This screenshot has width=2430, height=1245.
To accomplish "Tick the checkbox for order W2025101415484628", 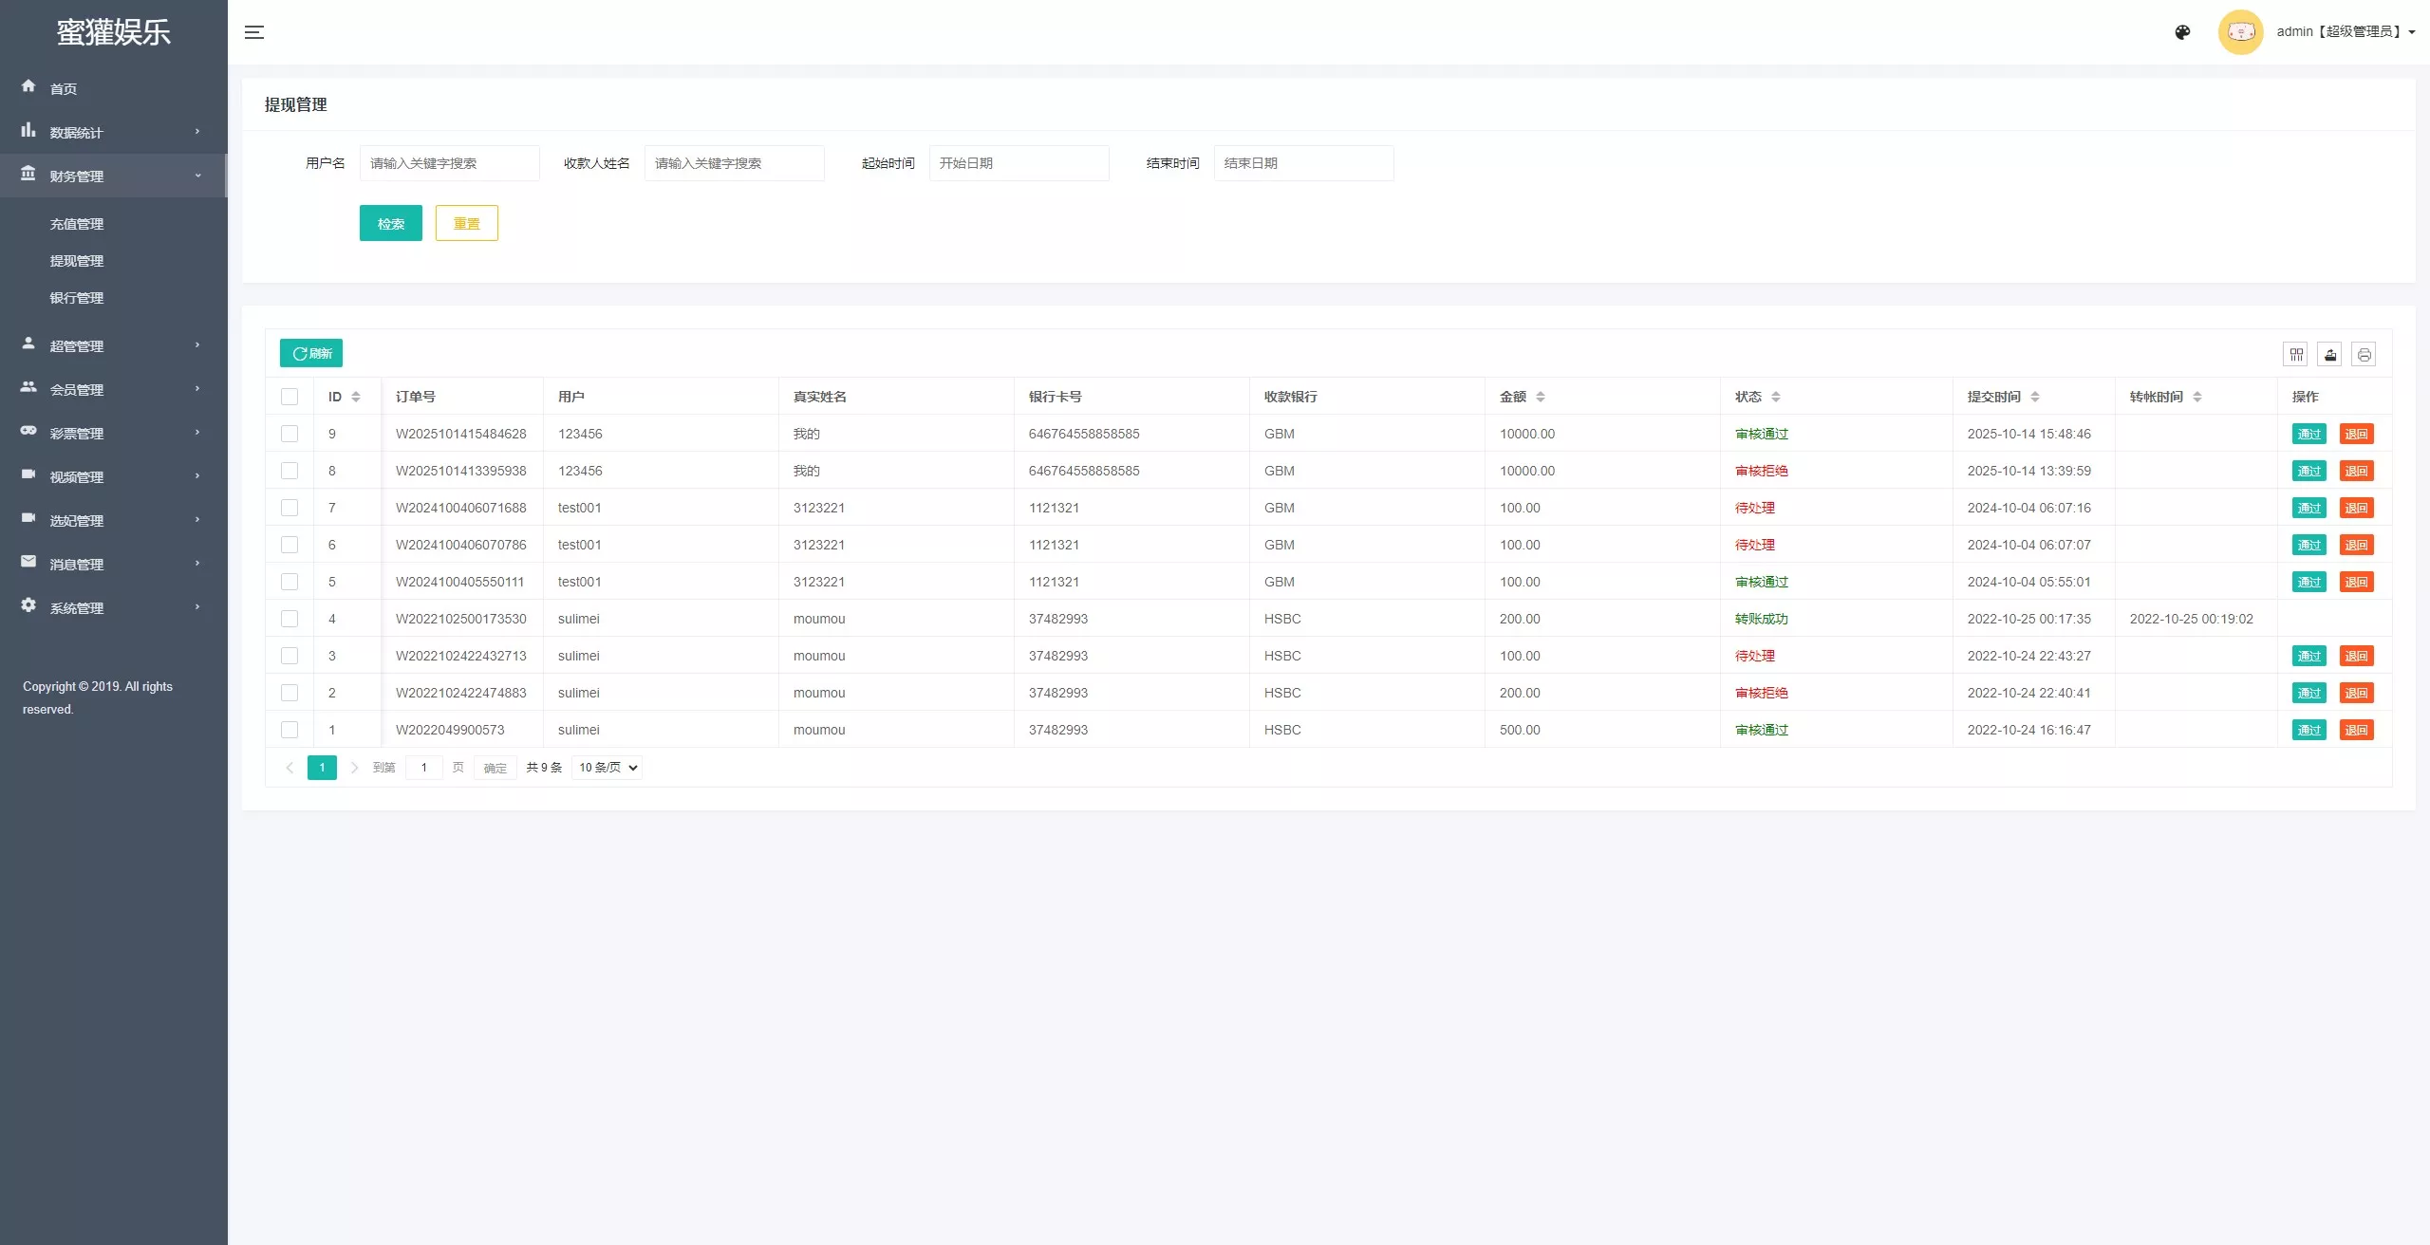I will coord(290,434).
